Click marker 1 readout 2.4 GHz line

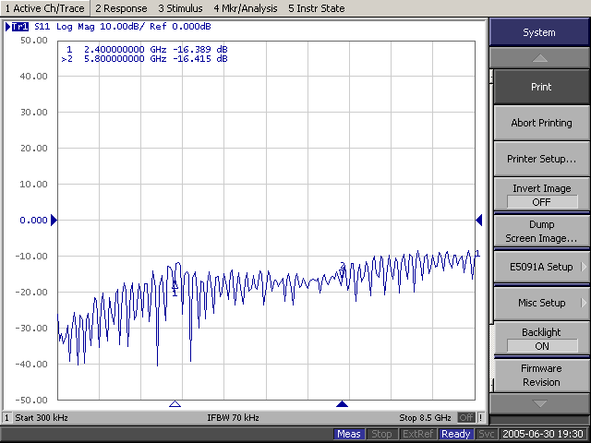pyautogui.click(x=147, y=49)
